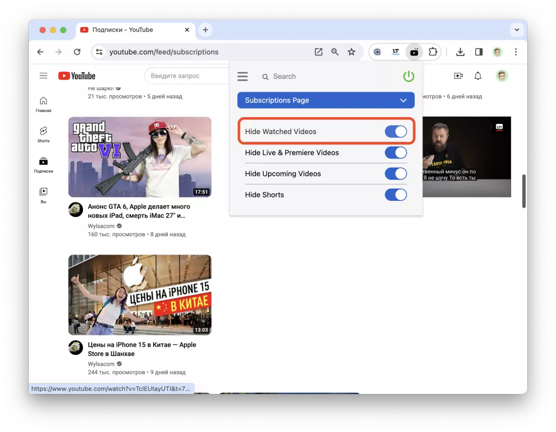Disable Hide Live & Premiere Videos
556x432 pixels.
(396, 153)
